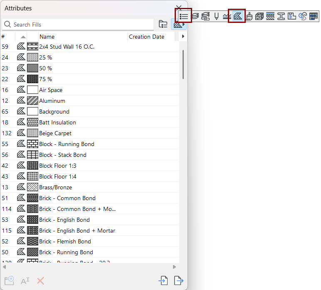Viewport: 321px width, 290px height.
Task: Click the 50 % fill preview swatch
Action: (32, 68)
